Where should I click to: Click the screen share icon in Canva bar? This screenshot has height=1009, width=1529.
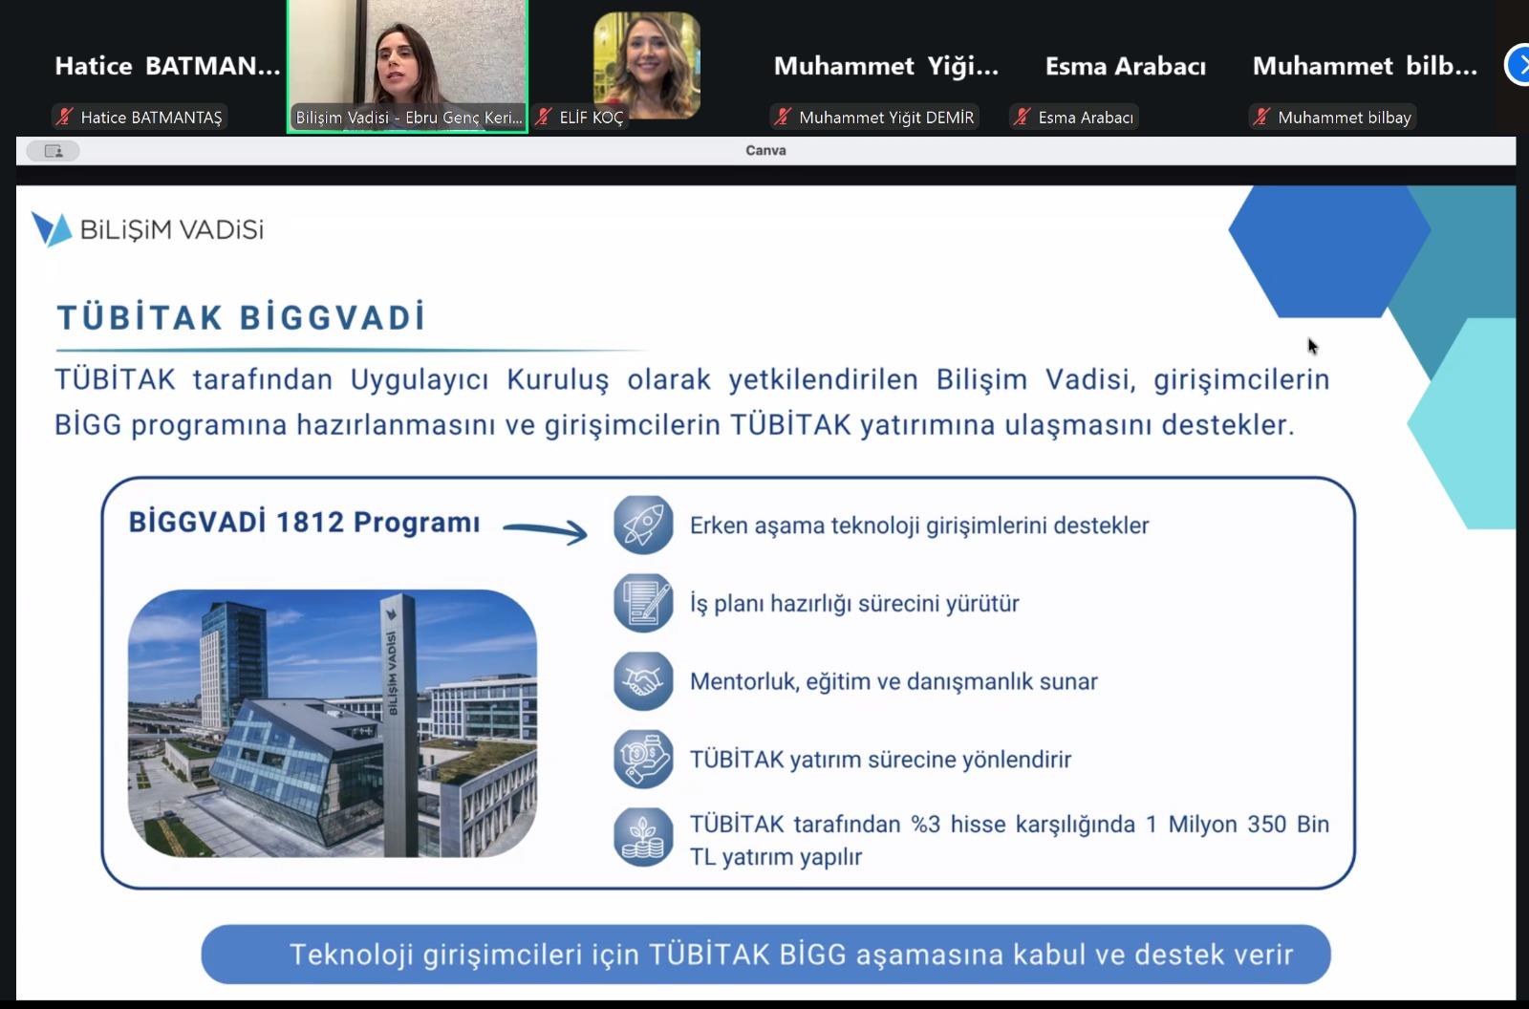pyautogui.click(x=54, y=151)
